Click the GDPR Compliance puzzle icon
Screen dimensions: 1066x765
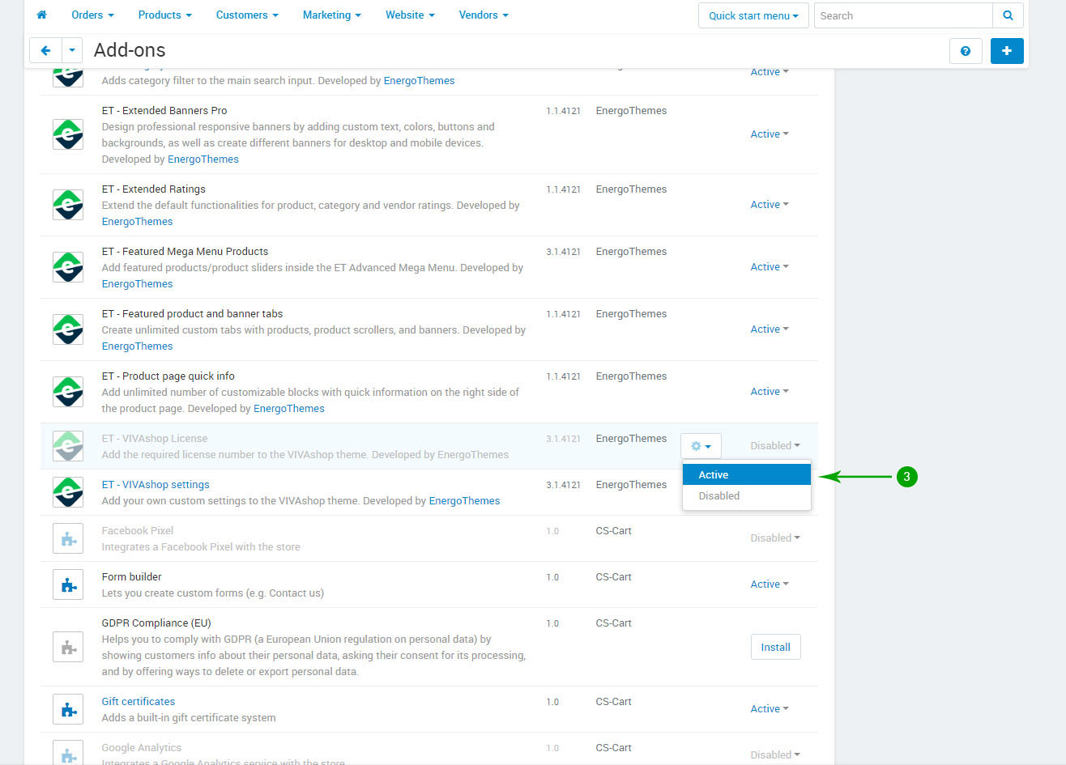[x=68, y=647]
